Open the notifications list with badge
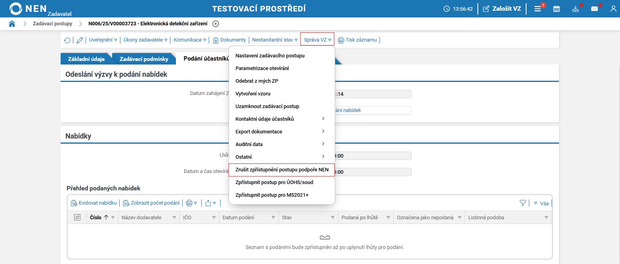Image resolution: width=620 pixels, height=264 pixels. click(538, 8)
